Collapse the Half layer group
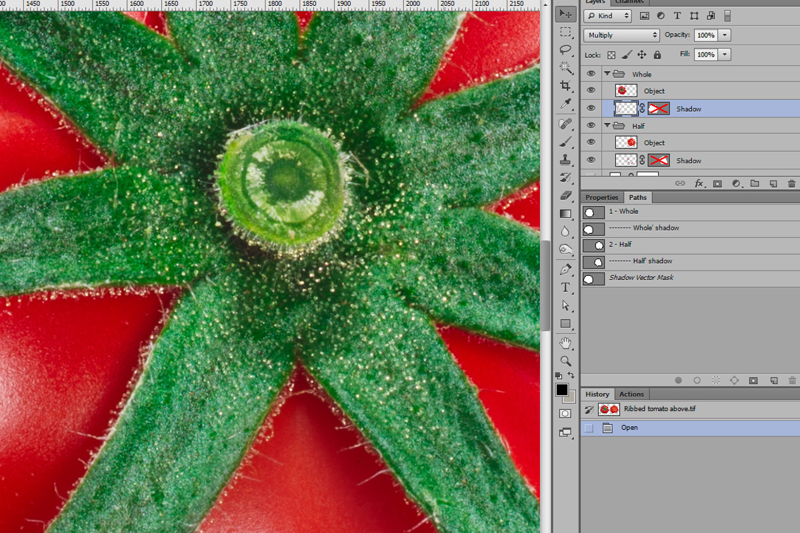800x533 pixels. click(x=607, y=125)
